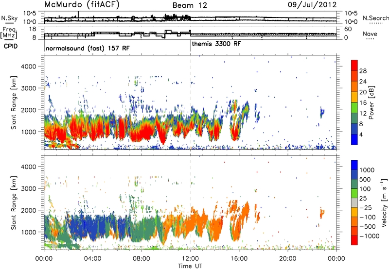Click the 3000 tick on velocity panel

29,188
